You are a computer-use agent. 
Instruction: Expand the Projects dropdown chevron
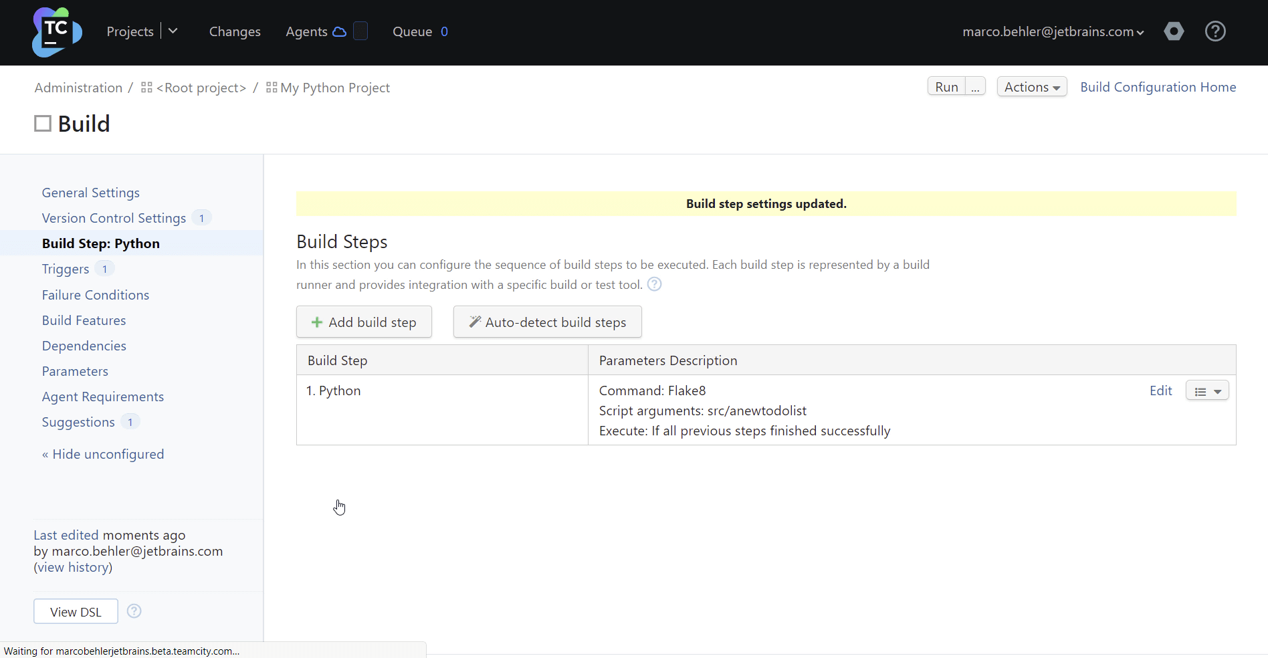pyautogui.click(x=173, y=31)
